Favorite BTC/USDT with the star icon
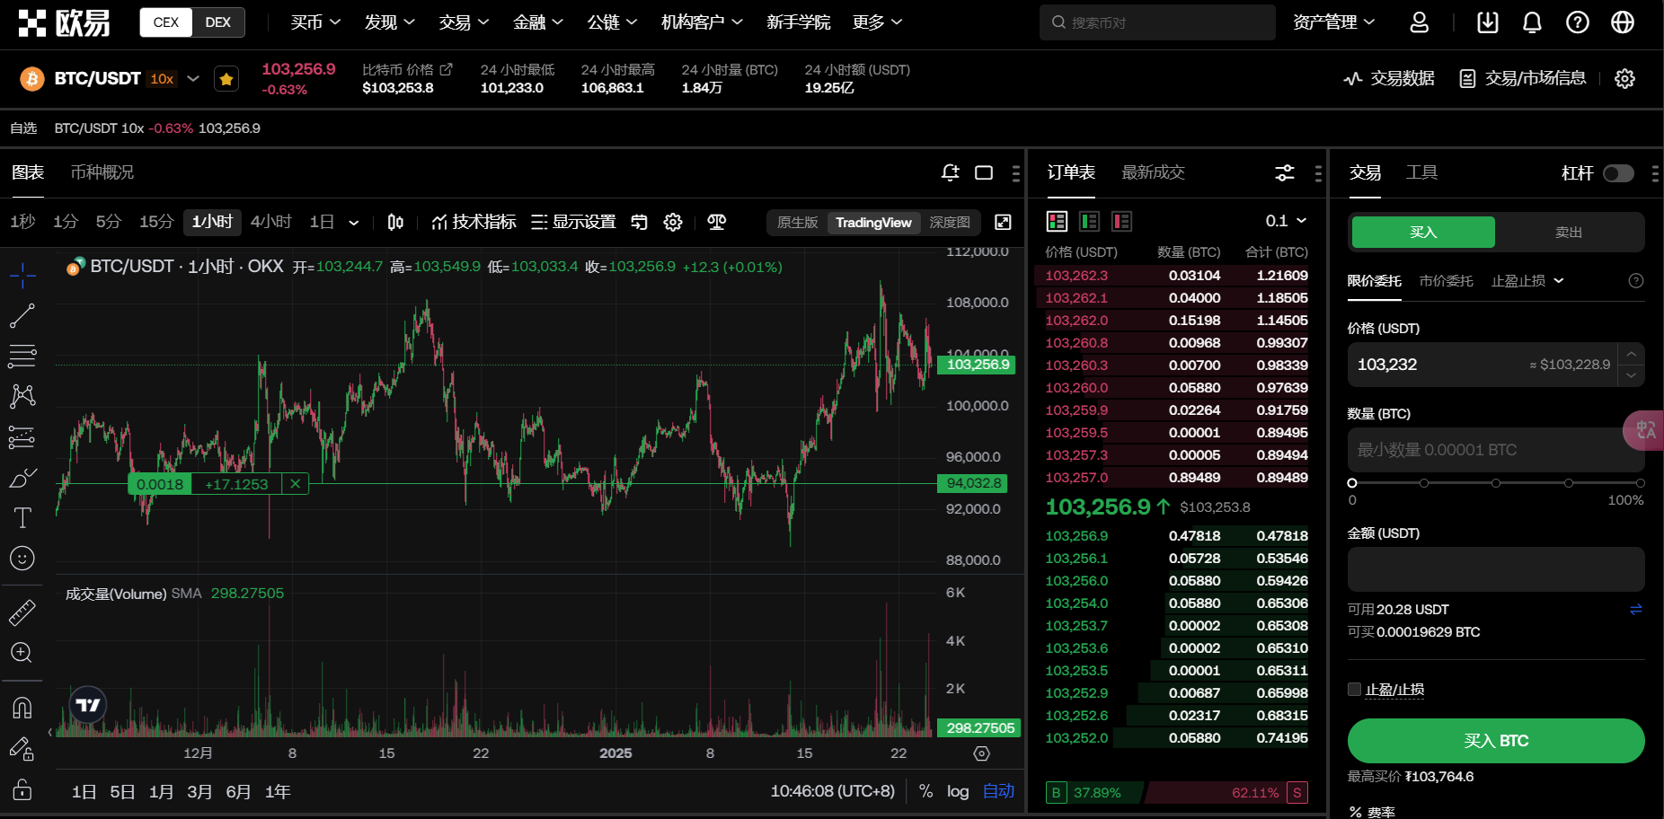The height and width of the screenshot is (819, 1664). (226, 79)
